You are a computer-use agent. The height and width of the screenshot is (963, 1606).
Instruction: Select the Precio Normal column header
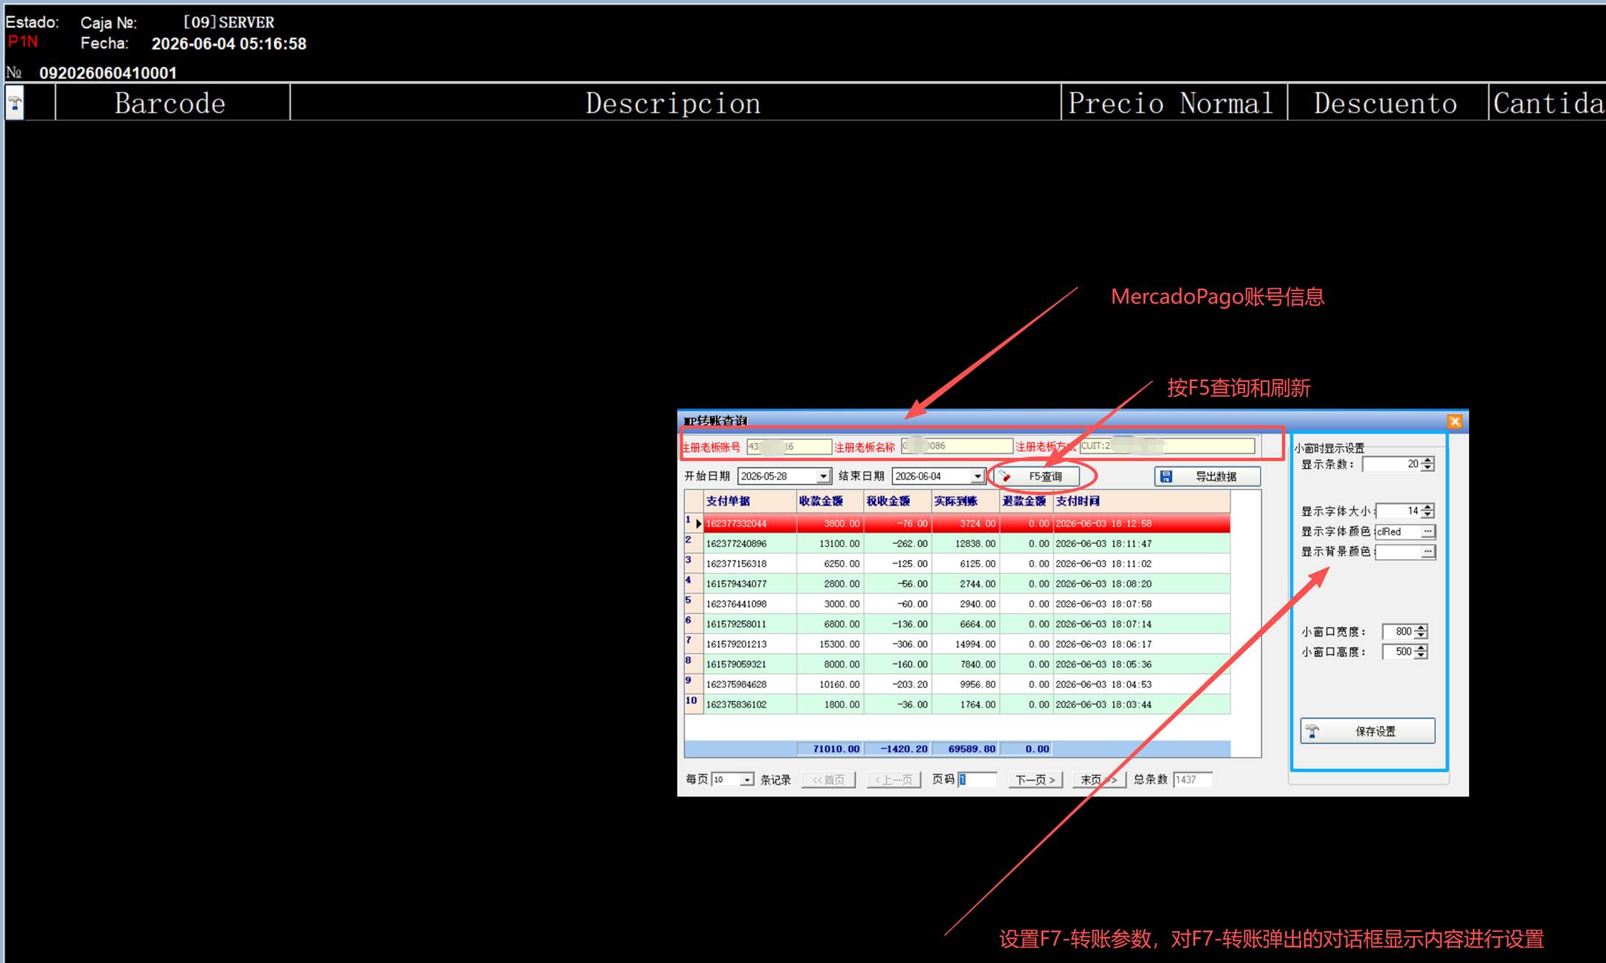[1174, 103]
